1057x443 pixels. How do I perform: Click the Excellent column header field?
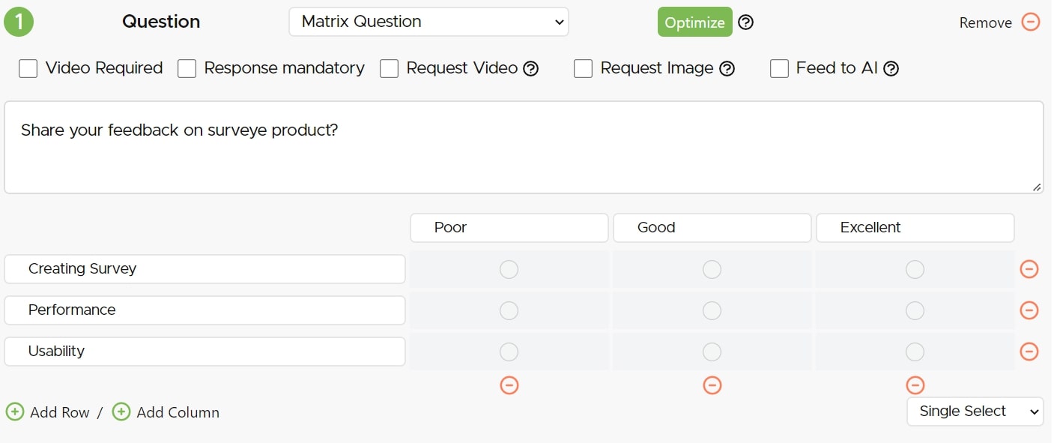point(915,228)
